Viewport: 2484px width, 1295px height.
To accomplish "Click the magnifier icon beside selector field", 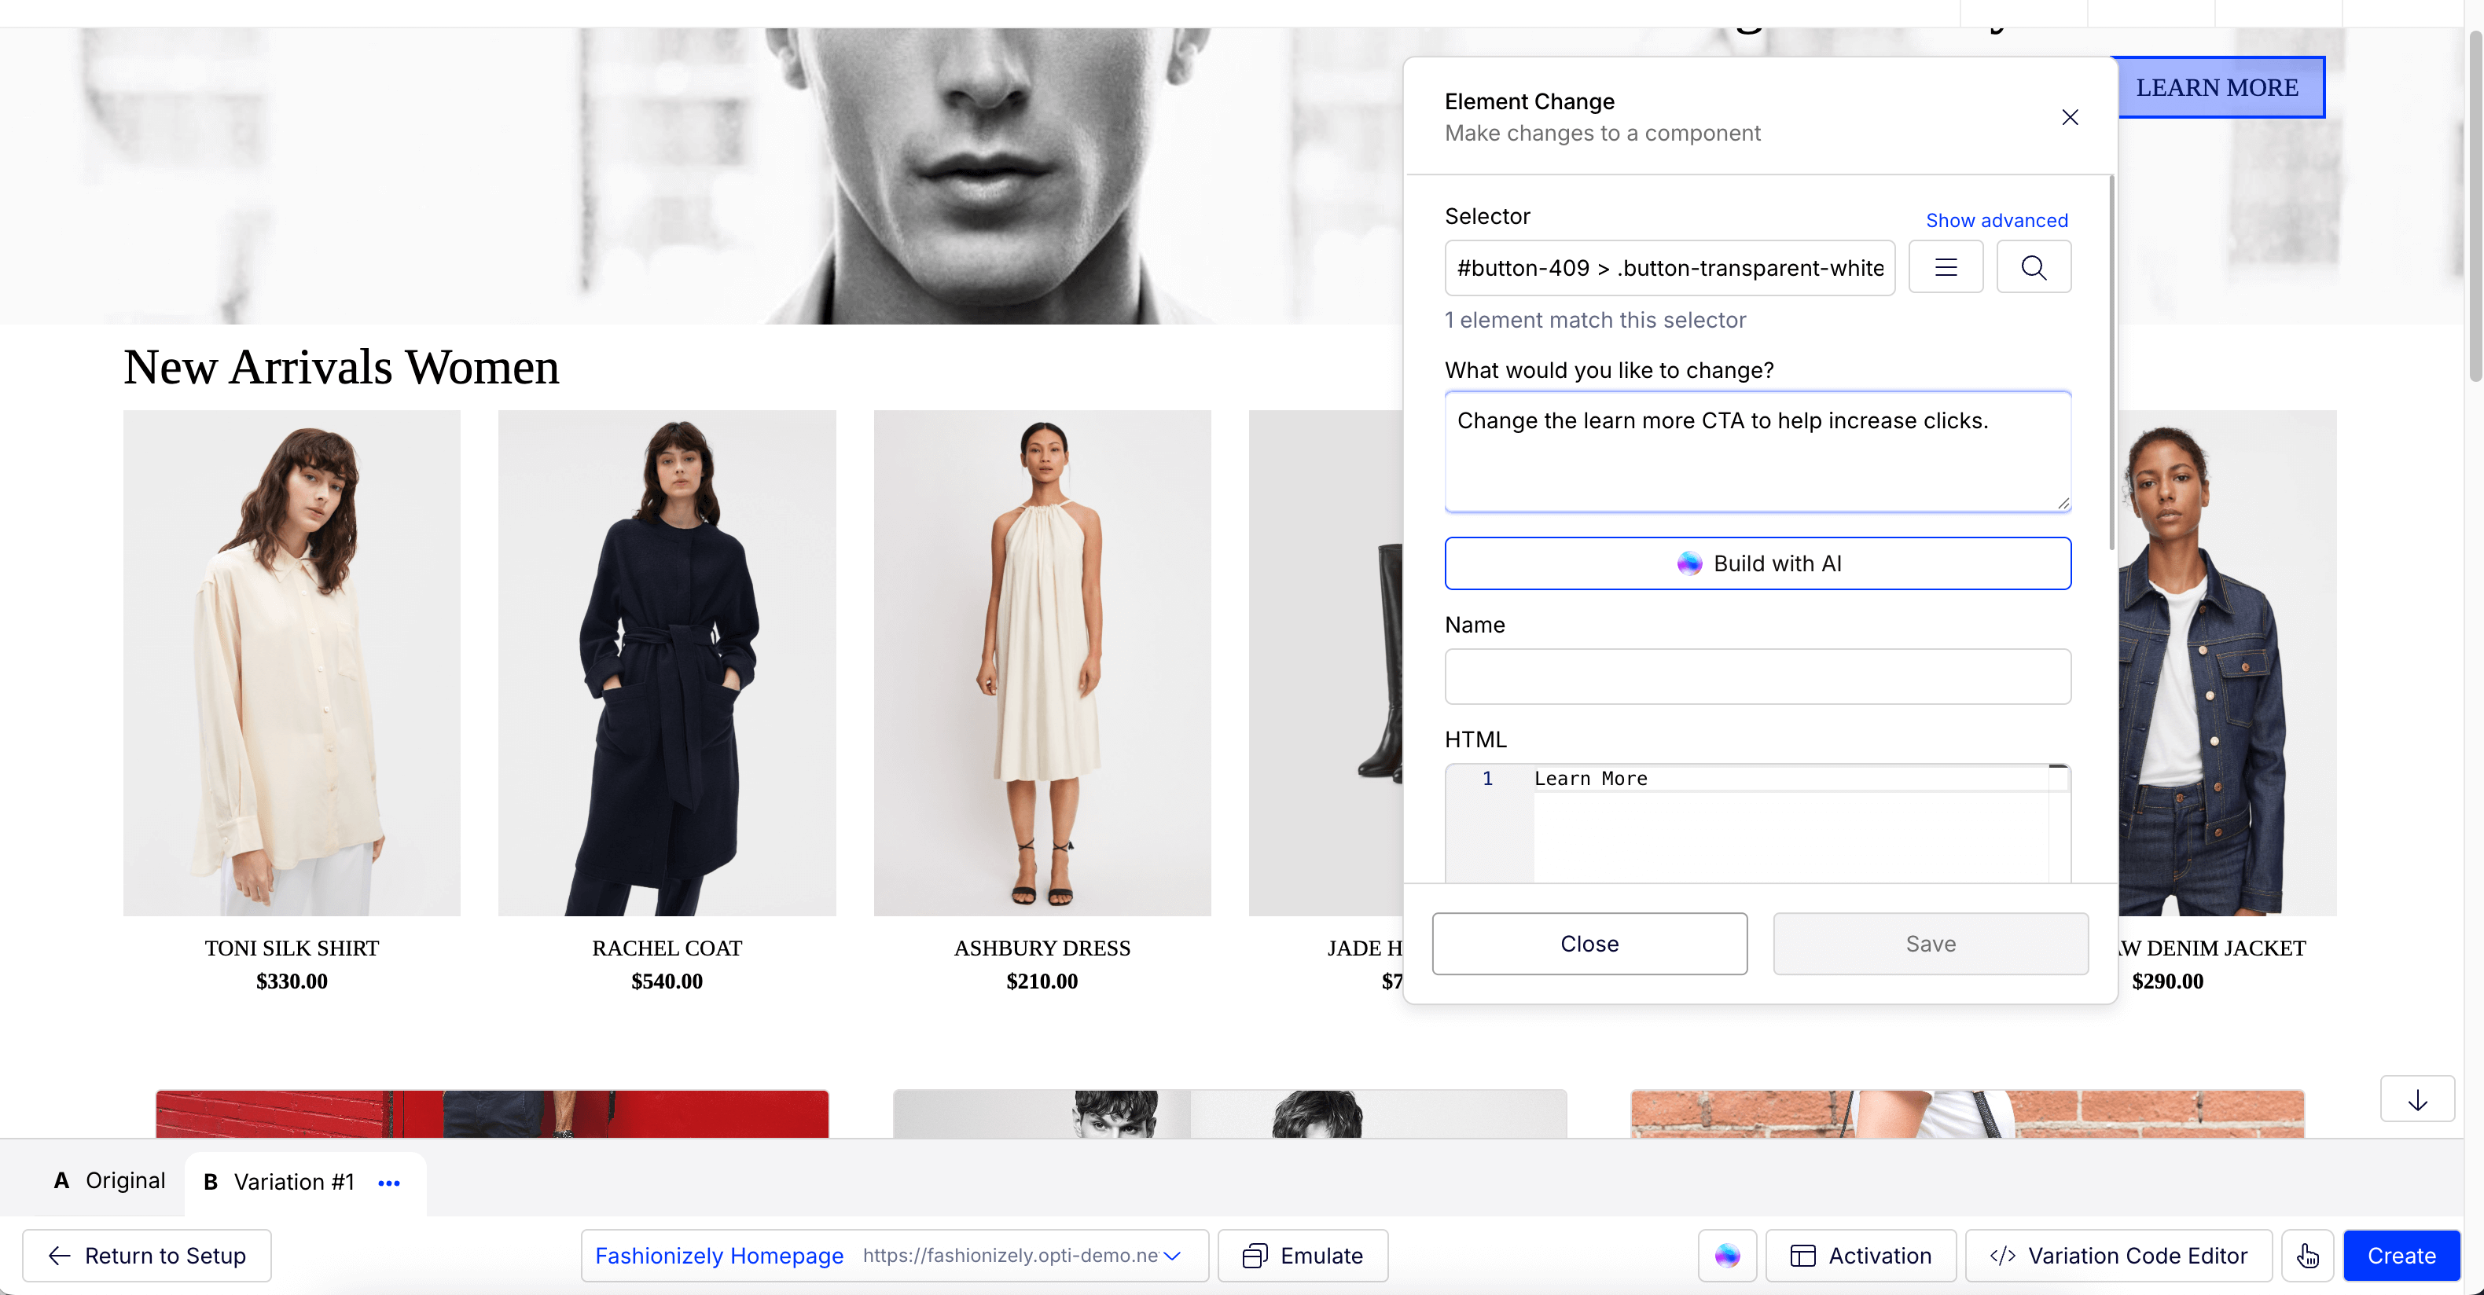I will click(2033, 267).
